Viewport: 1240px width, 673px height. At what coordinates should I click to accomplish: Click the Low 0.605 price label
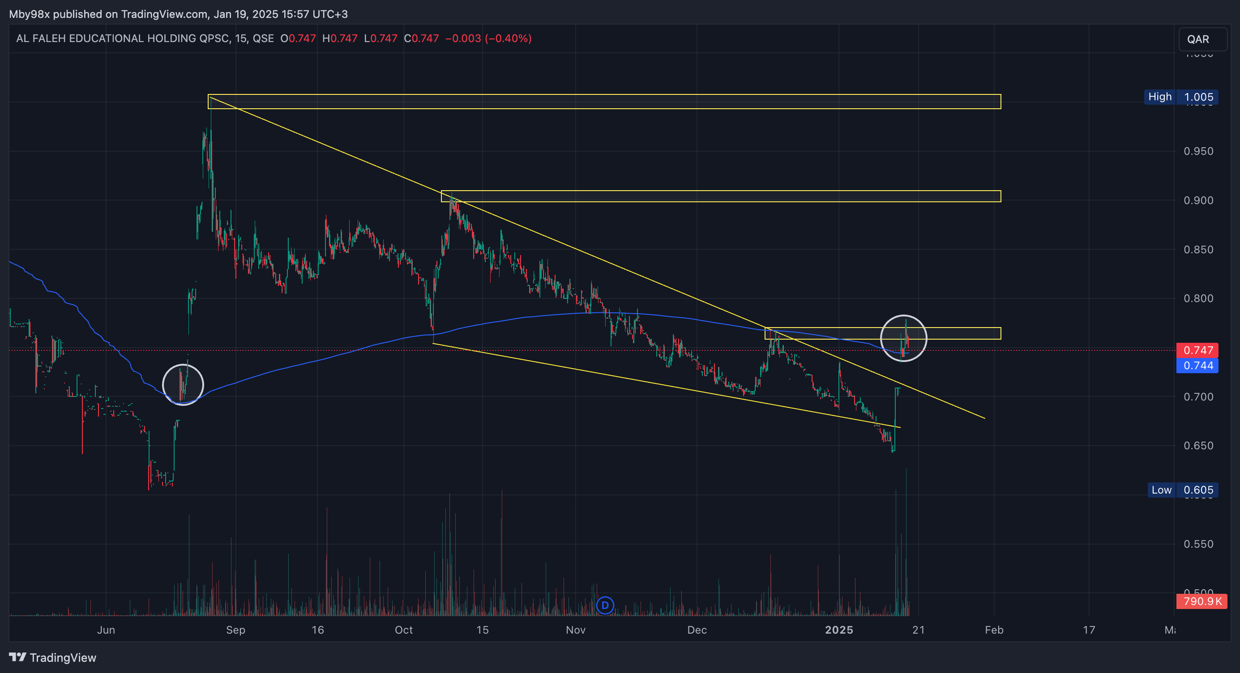coord(1182,490)
